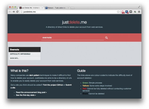The height and width of the screenshot is (109, 149).
Task: Click the page icon in the address bar
Action: click(22, 12)
